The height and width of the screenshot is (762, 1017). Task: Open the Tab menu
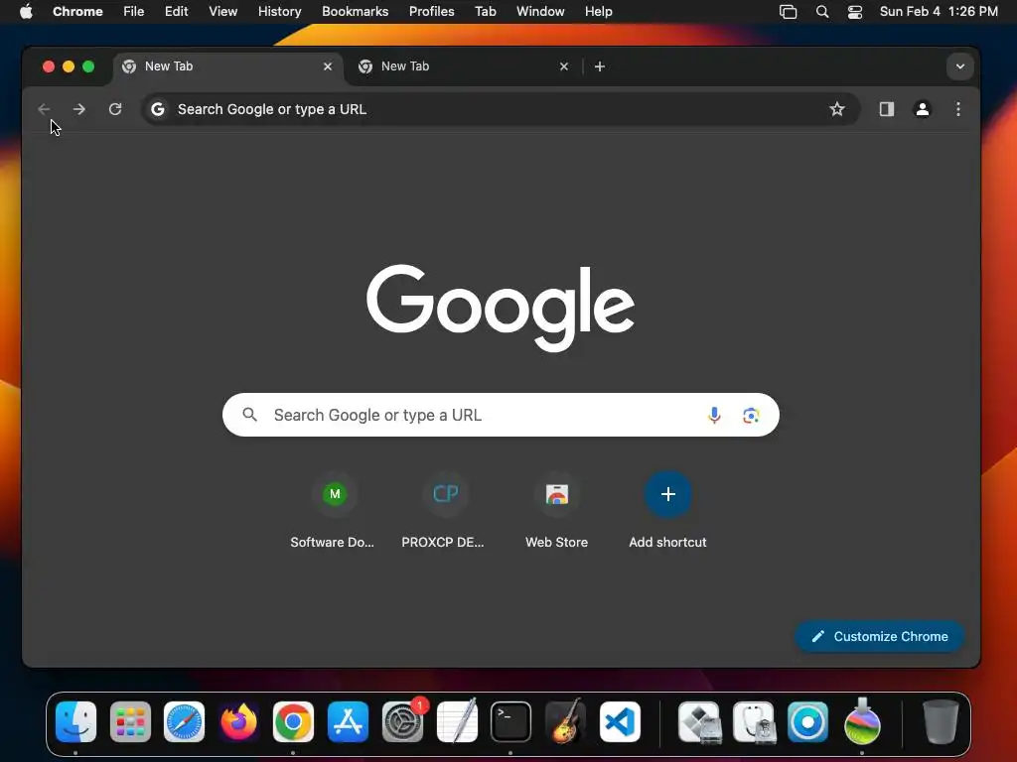click(485, 12)
